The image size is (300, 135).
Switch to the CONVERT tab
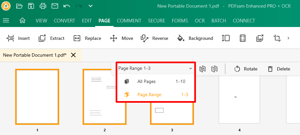click(64, 21)
